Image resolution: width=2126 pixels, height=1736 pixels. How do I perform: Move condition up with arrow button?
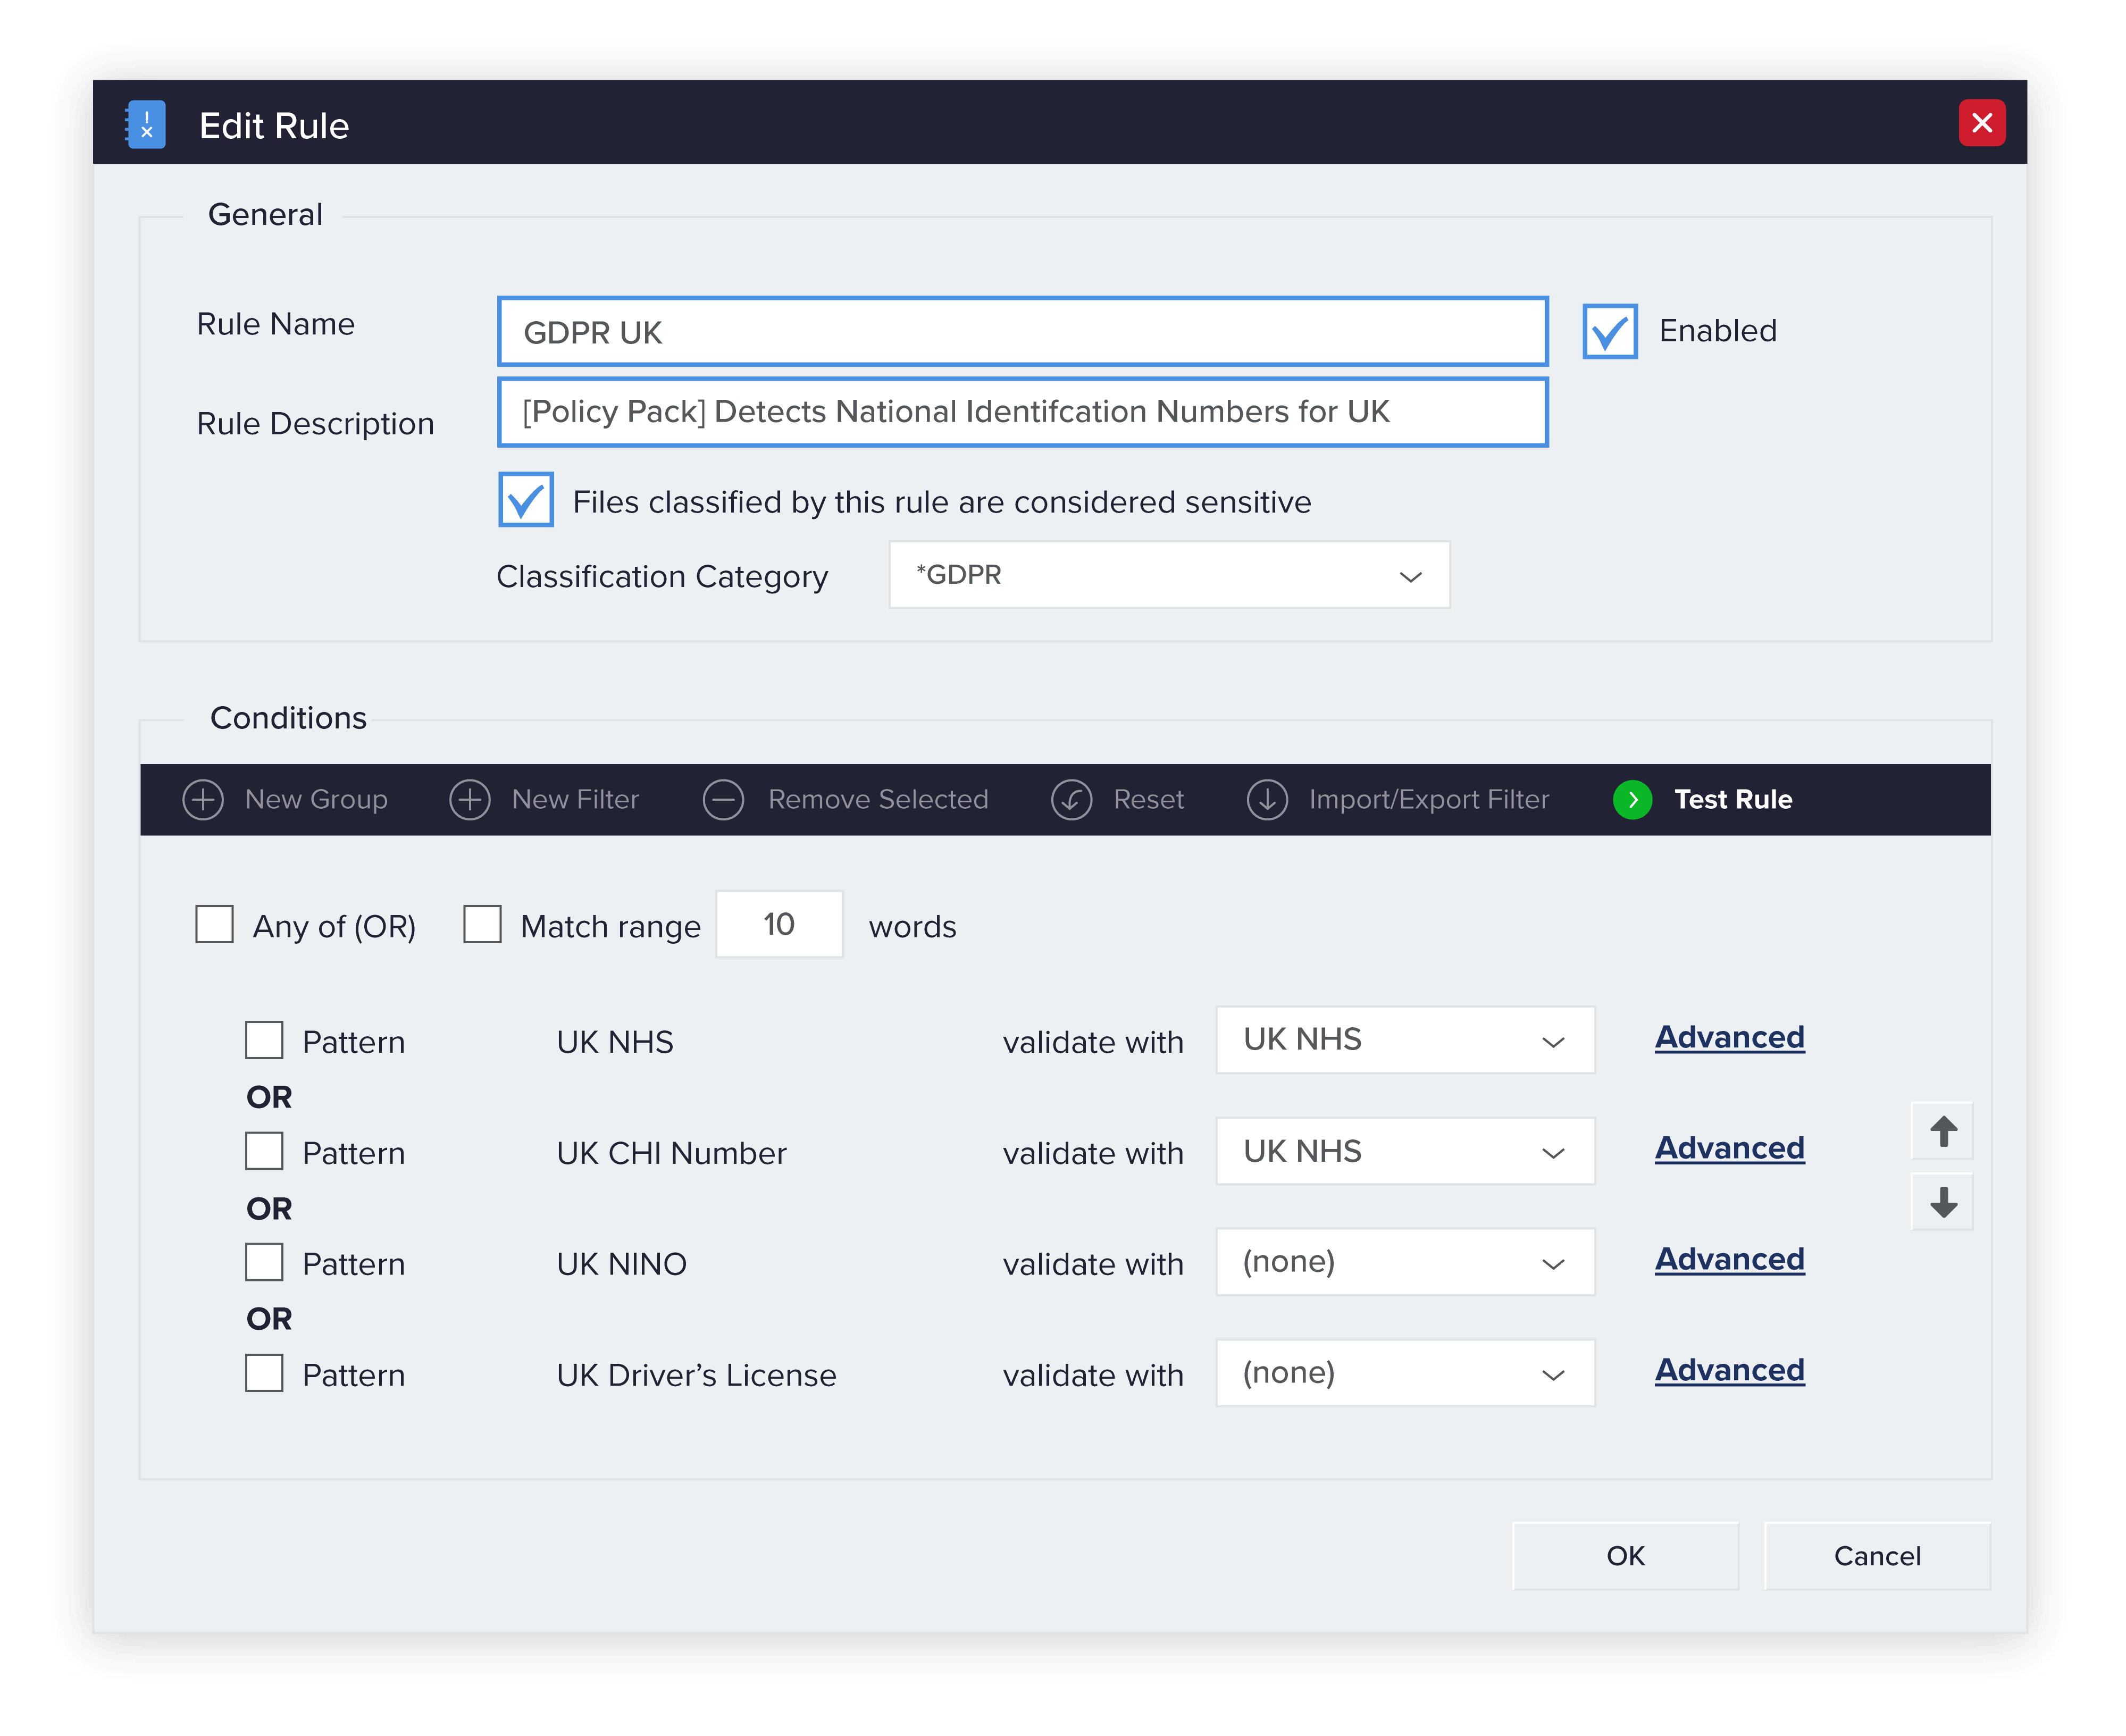(1943, 1131)
